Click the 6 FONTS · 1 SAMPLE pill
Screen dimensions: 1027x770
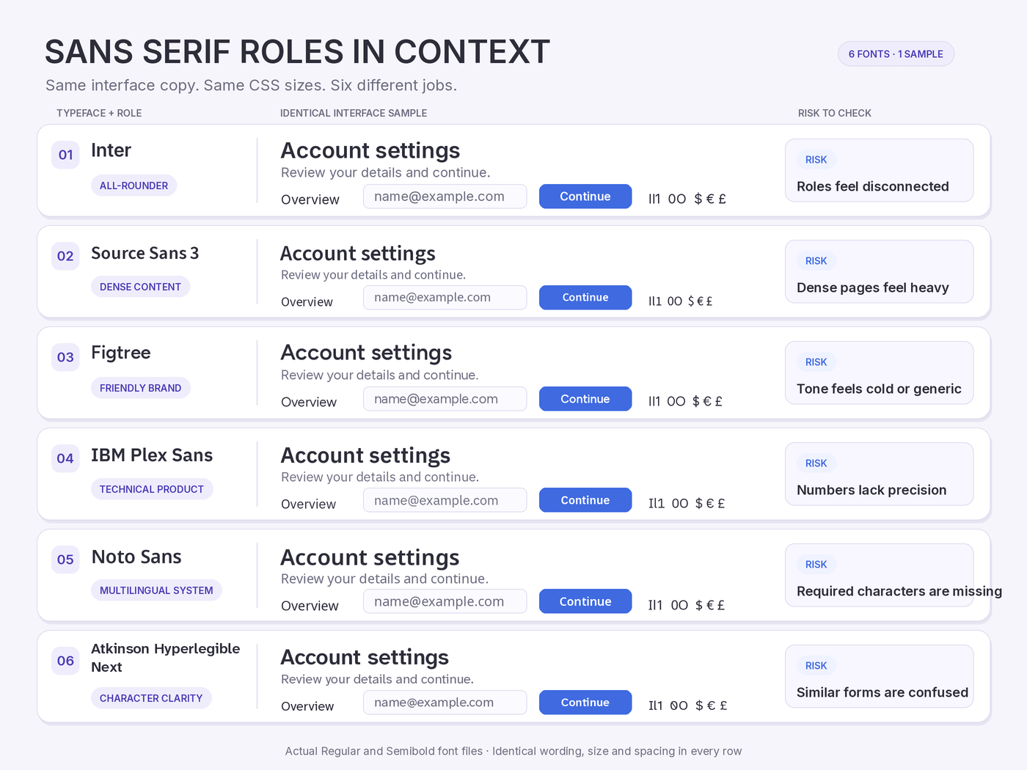tap(896, 54)
